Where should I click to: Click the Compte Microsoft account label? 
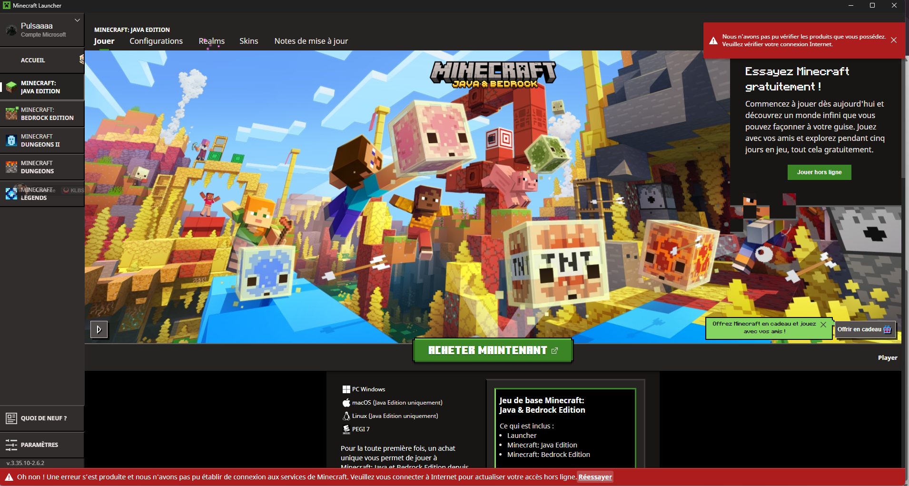[x=43, y=35]
